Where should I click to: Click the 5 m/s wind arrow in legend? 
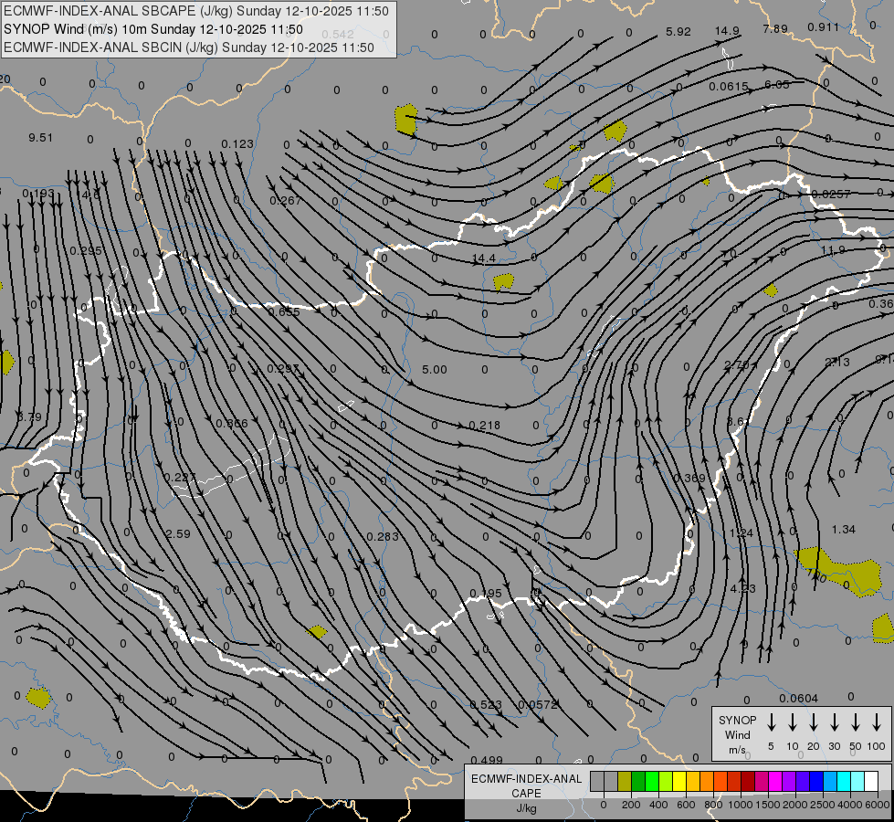[x=771, y=722]
